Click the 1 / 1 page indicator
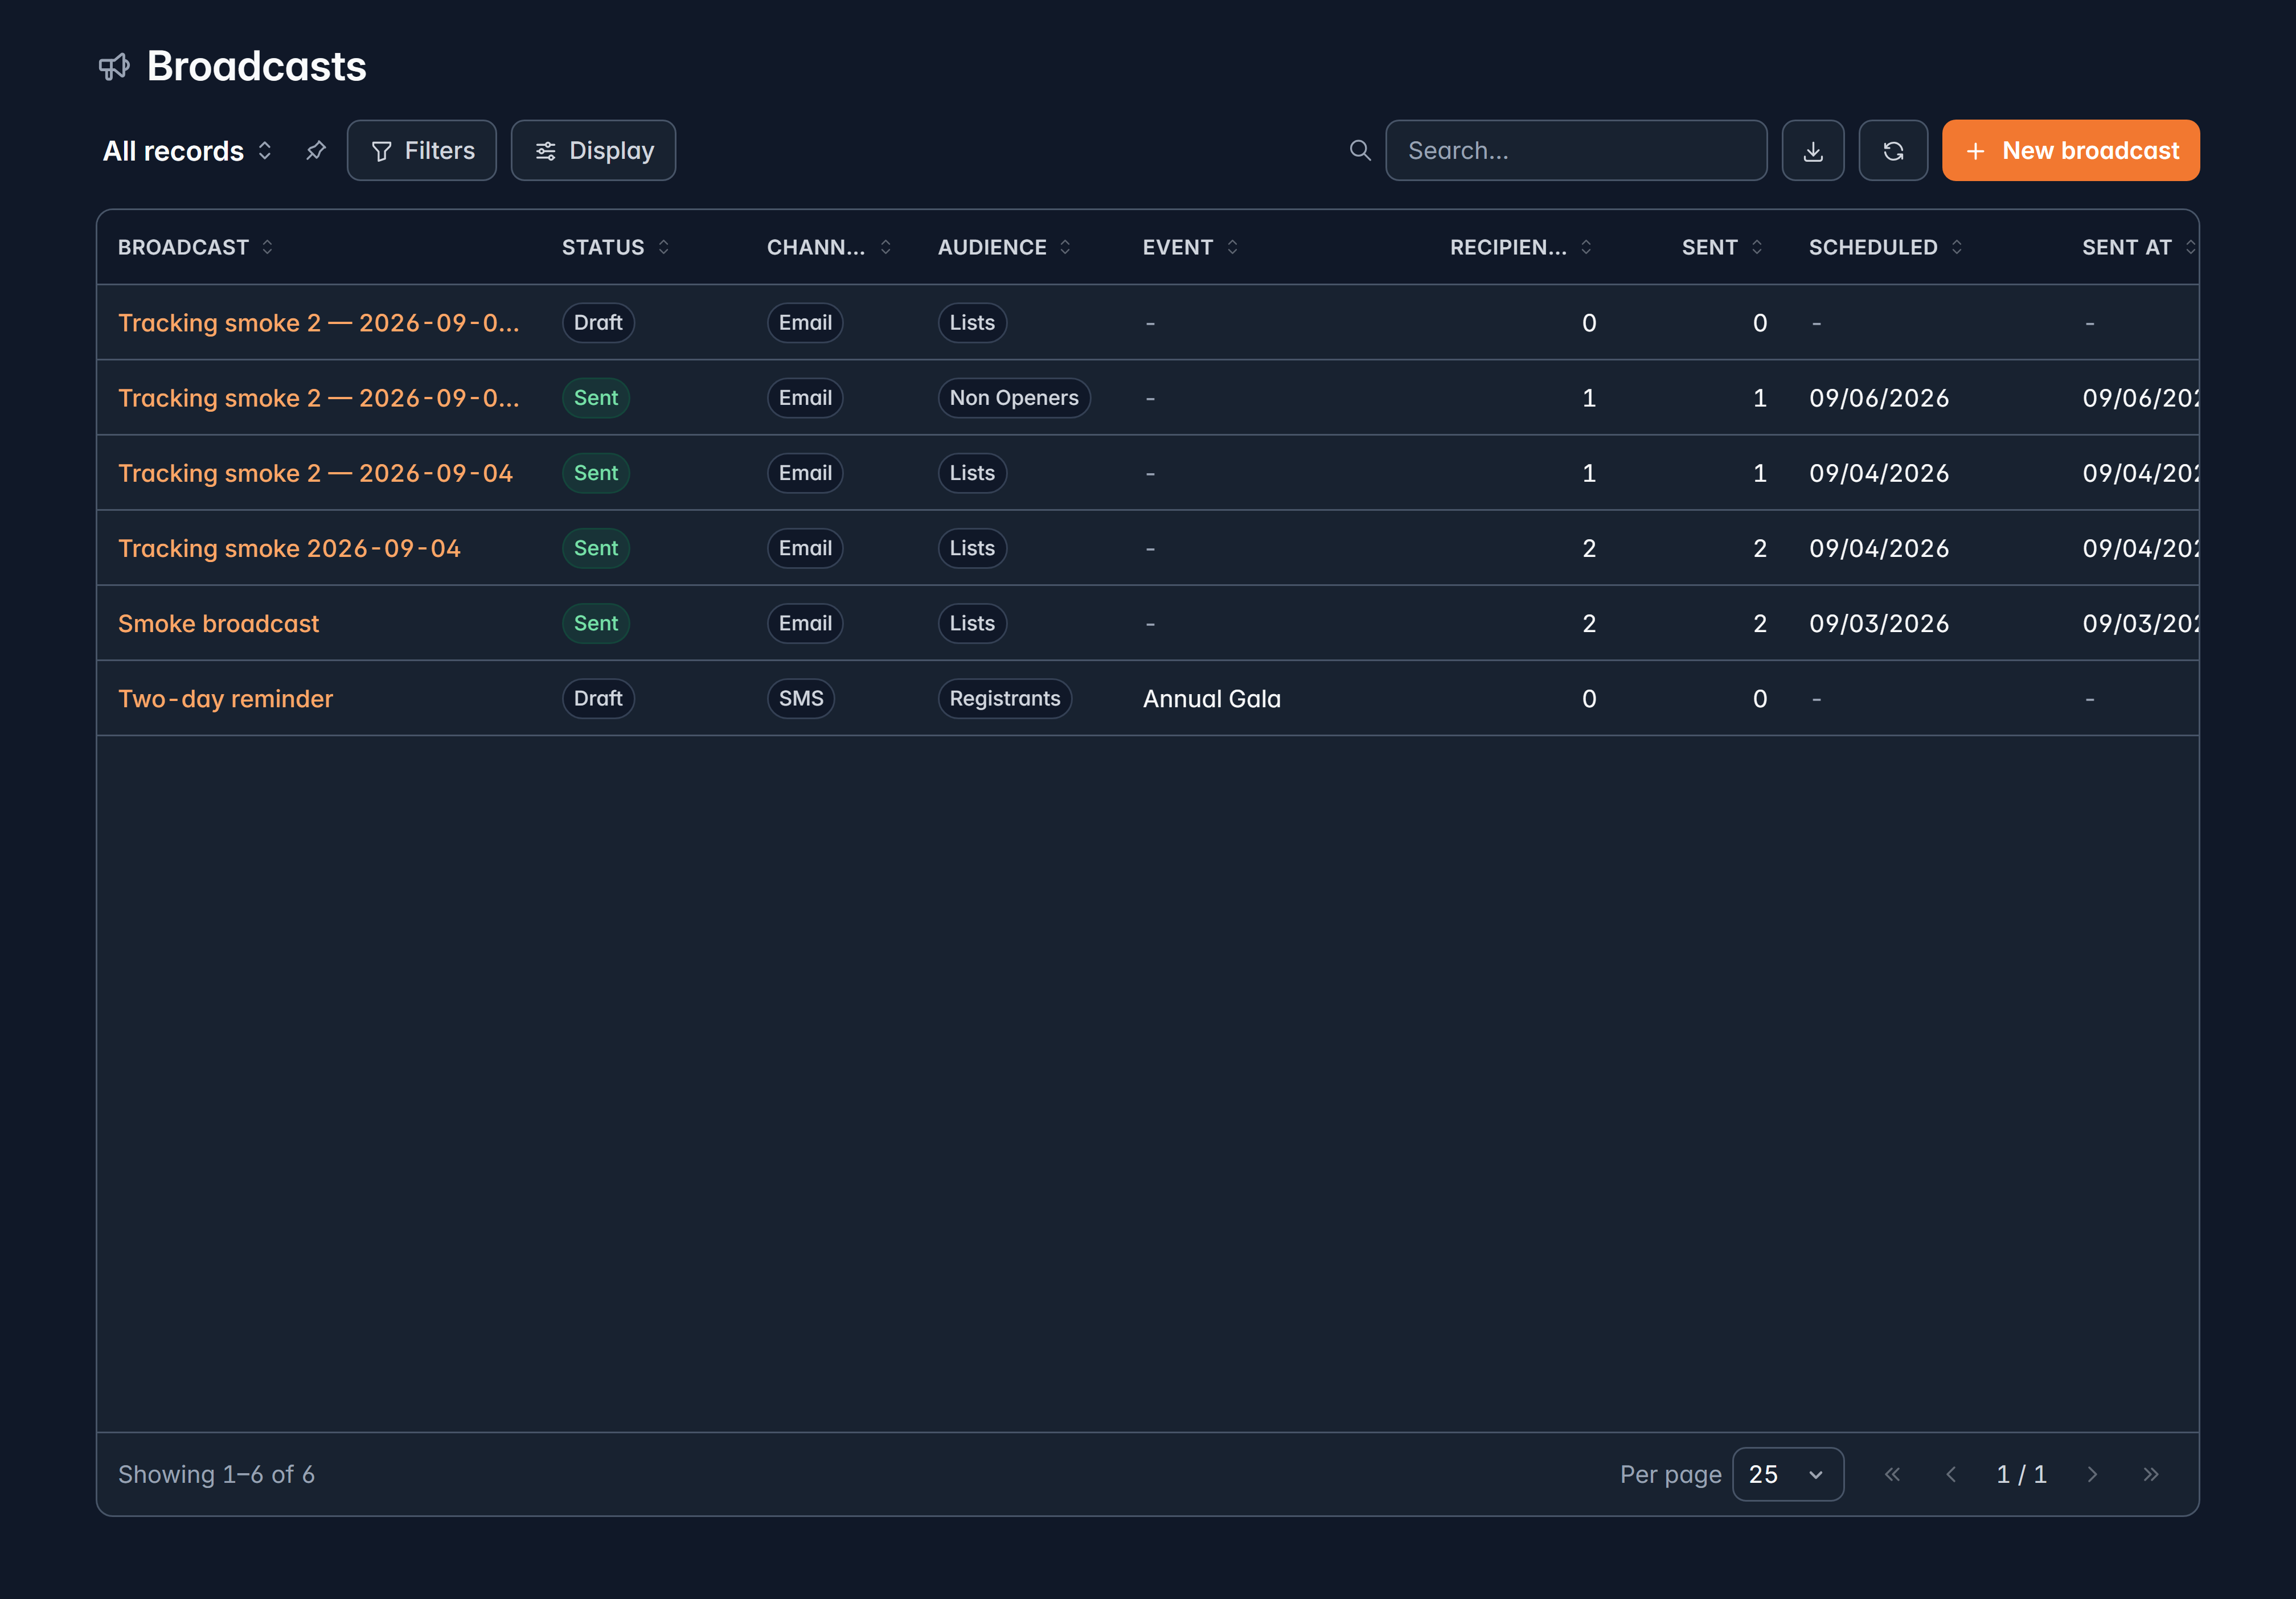Screen dimensions: 2296x1599 (x=2021, y=1474)
